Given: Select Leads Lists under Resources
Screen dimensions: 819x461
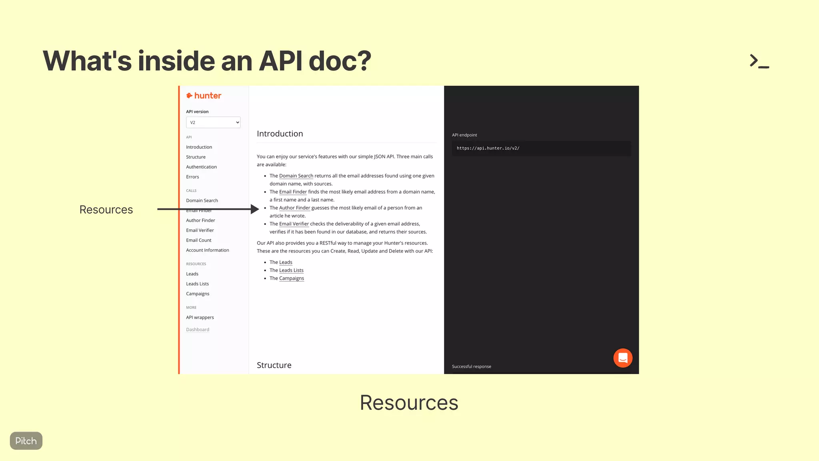Looking at the screenshot, I should pos(197,284).
